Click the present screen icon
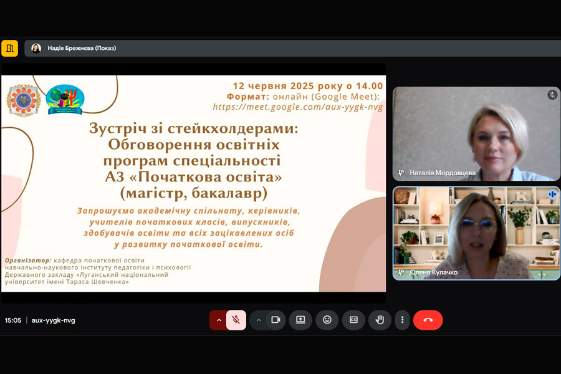Viewport: 561px width, 374px height. (300, 320)
